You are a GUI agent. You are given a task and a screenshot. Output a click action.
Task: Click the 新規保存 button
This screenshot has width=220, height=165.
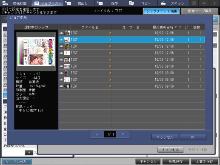tap(176, 161)
